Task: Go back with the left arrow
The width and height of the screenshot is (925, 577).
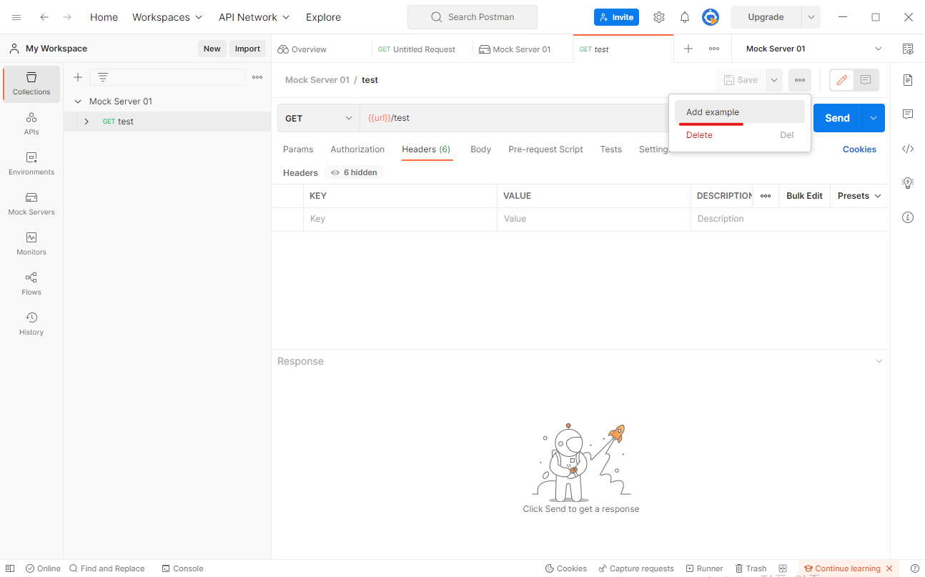Action: tap(44, 17)
